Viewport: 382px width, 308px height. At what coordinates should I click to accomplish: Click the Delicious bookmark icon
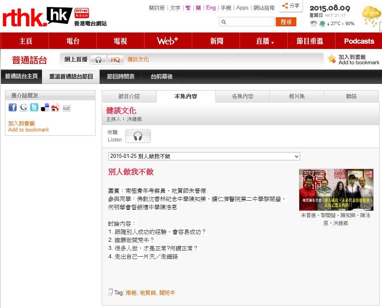click(x=45, y=108)
